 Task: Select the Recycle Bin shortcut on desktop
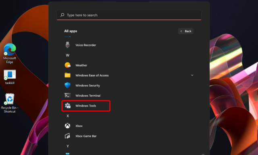click(x=10, y=103)
